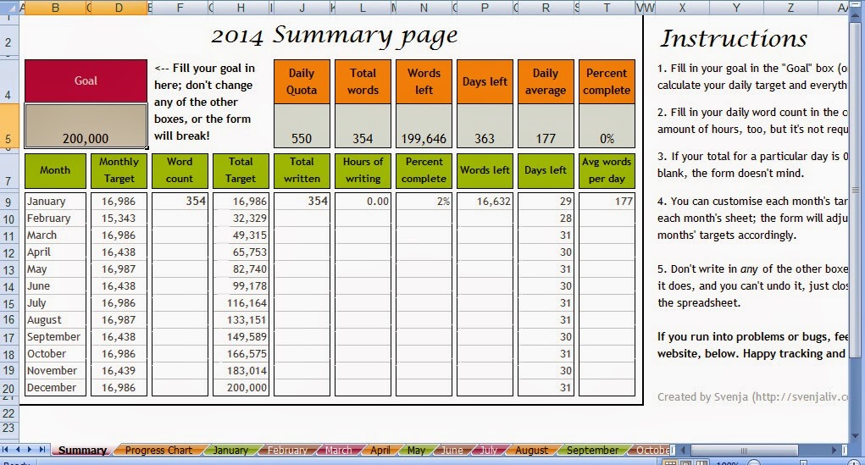Click the January hours of writing 0.00
The image size is (865, 465).
pos(363,202)
